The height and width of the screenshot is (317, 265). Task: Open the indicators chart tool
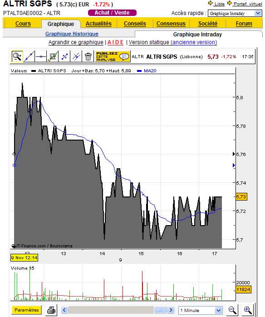point(53,56)
